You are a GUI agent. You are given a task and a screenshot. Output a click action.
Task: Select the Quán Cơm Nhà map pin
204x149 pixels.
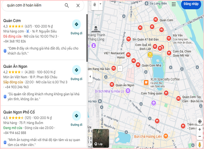click(x=138, y=65)
